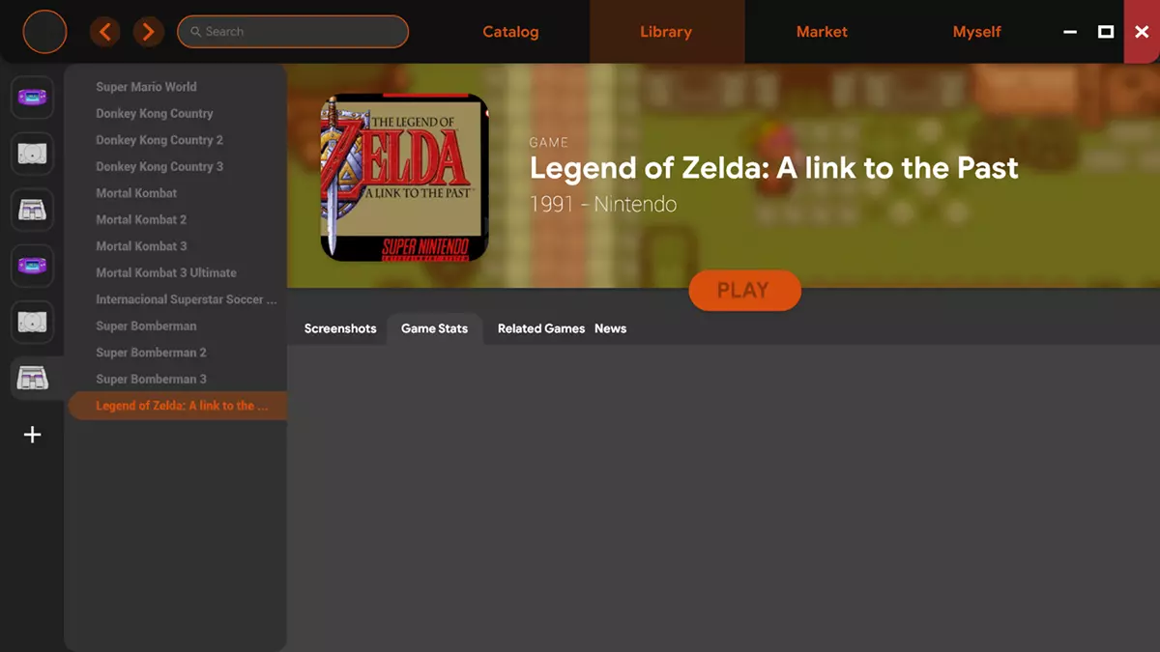Screen dimensions: 1160x652
Task: Select the first purple Game Boy Advance icon
Action: [x=32, y=98]
